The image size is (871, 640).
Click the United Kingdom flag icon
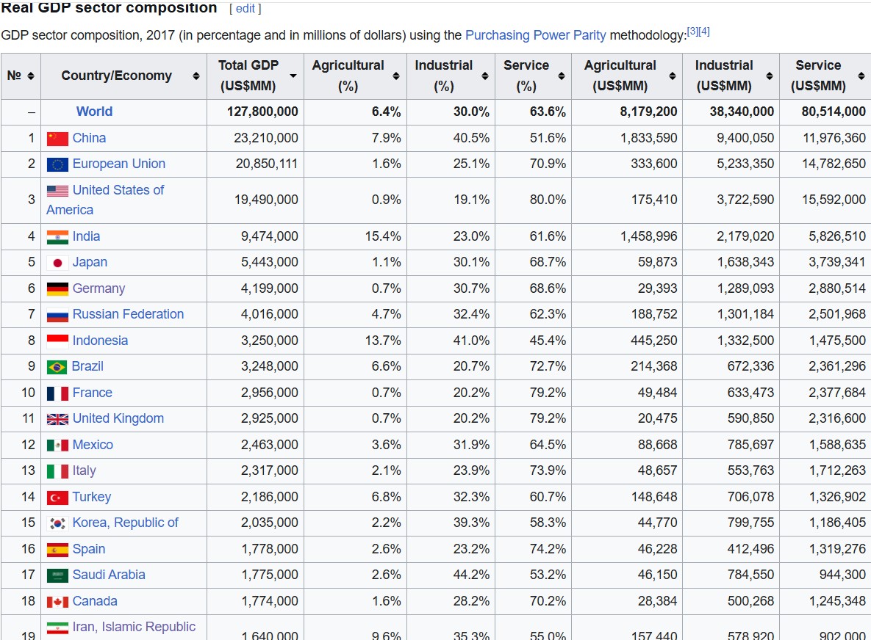(57, 419)
